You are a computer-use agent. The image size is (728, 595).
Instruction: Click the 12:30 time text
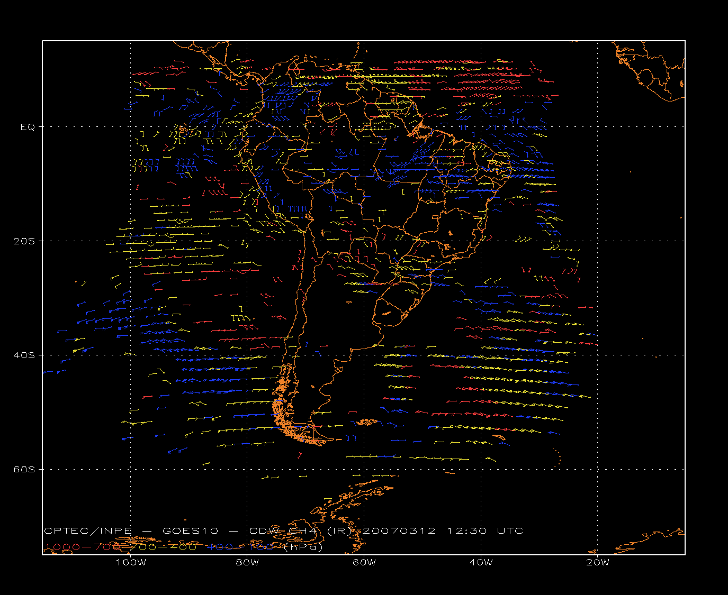coord(467,531)
